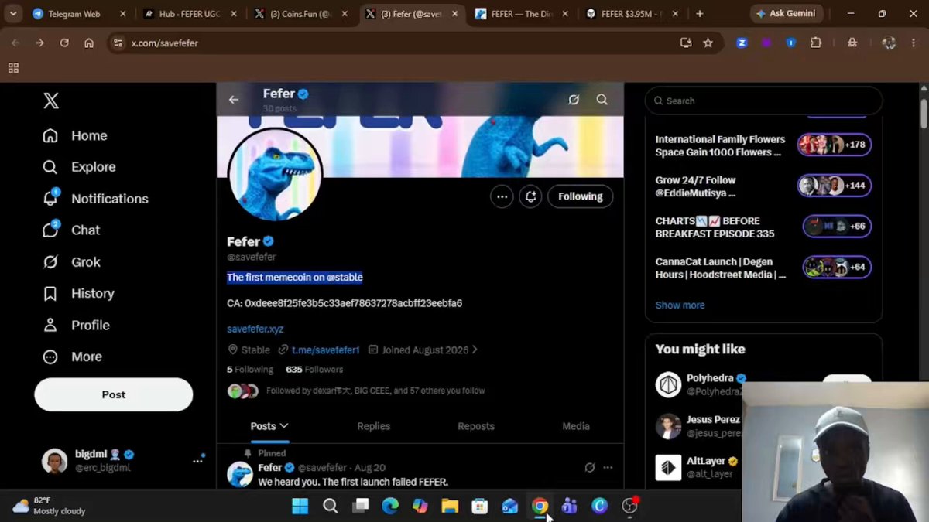Switch to the Telegram Web browser tab
This screenshot has width=929, height=522.
(80, 14)
